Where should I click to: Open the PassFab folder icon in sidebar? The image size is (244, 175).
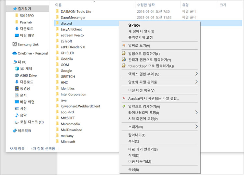point(17,22)
